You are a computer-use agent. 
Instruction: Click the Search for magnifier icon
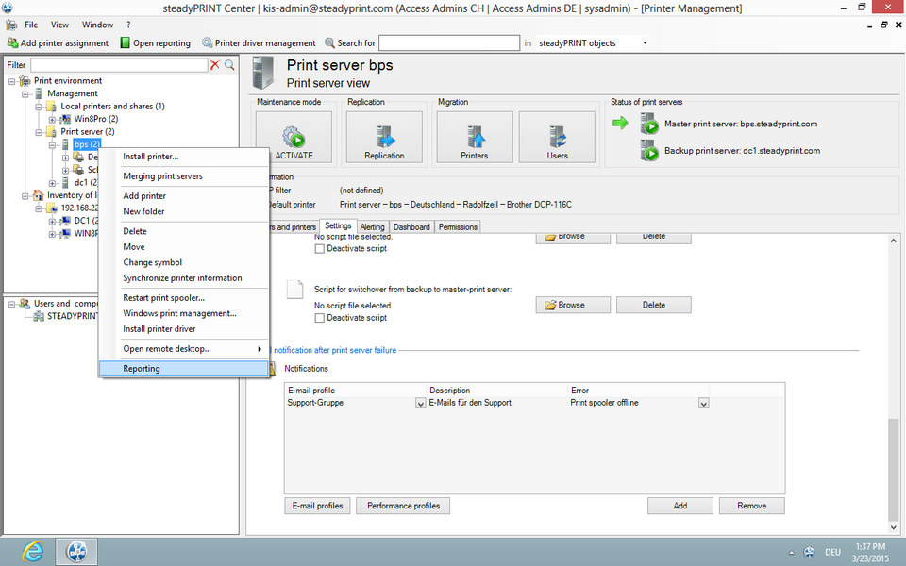330,42
